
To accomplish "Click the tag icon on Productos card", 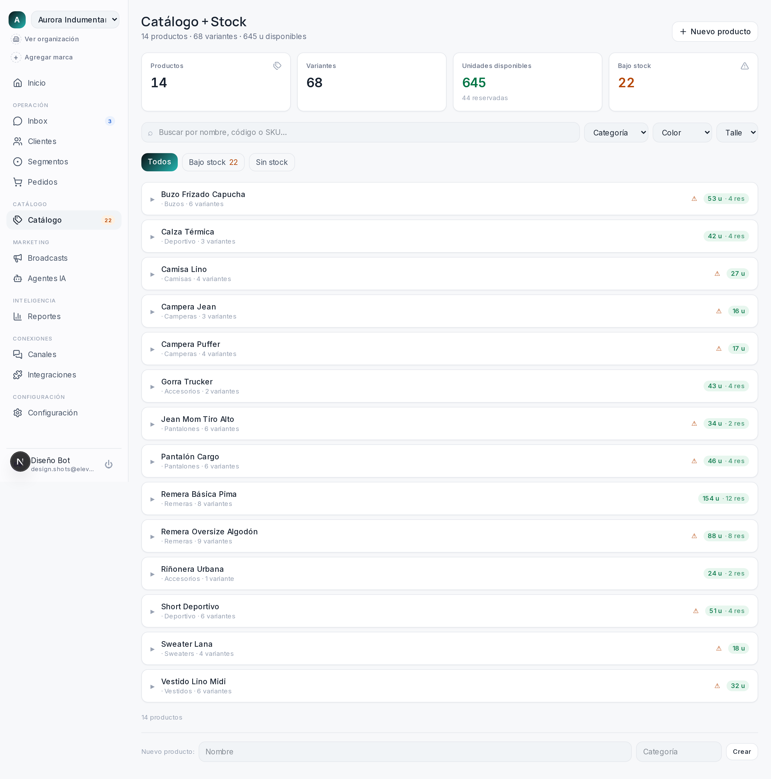I will coord(277,66).
